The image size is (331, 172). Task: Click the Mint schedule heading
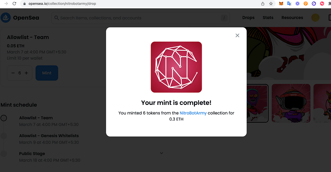18,105
